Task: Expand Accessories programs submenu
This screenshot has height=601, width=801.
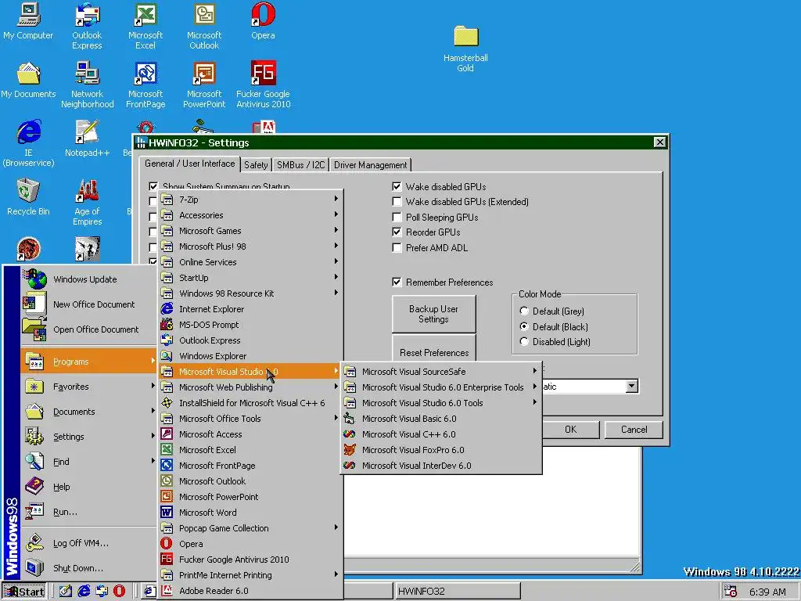Action: click(250, 215)
